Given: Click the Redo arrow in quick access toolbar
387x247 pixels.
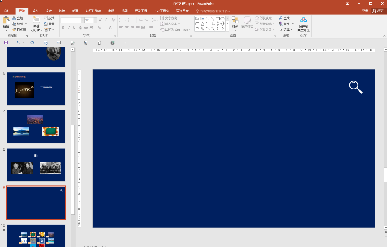Looking at the screenshot, I should pos(32,42).
